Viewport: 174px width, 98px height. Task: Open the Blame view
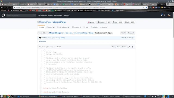[x=118, y=47]
